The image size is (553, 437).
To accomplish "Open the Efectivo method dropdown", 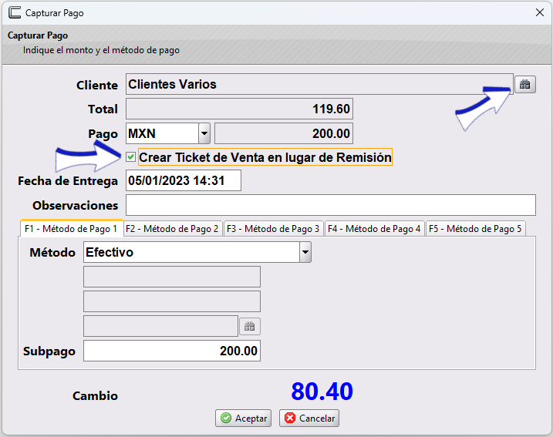I will pyautogui.click(x=305, y=252).
